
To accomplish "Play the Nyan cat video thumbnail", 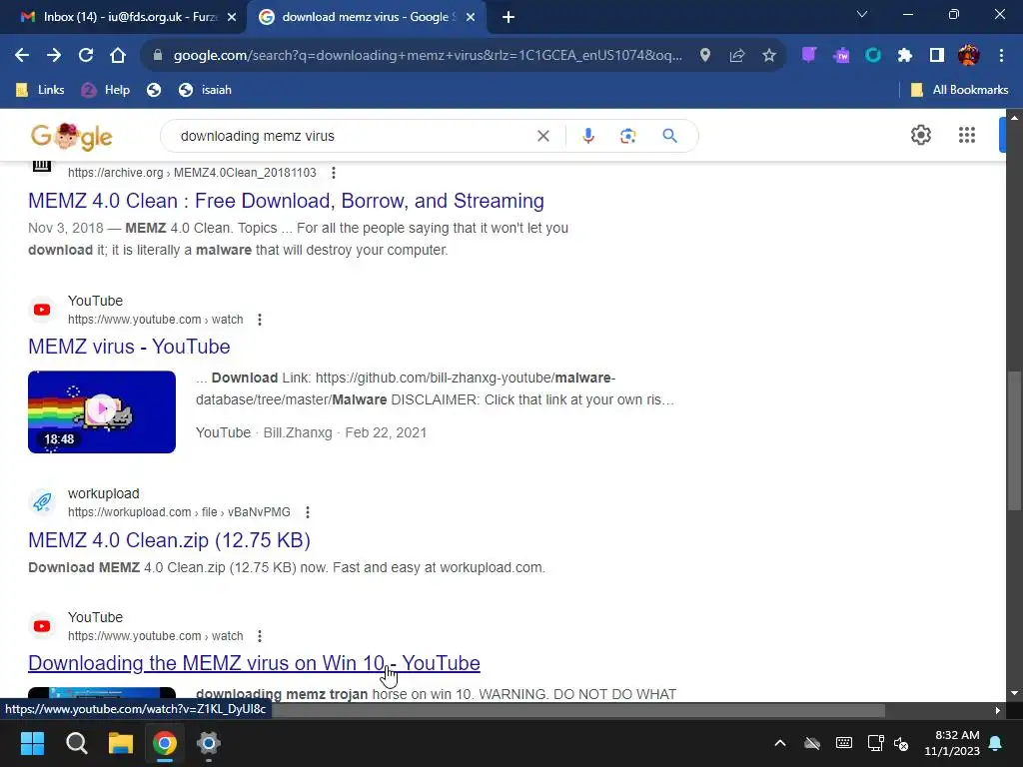I will point(102,411).
